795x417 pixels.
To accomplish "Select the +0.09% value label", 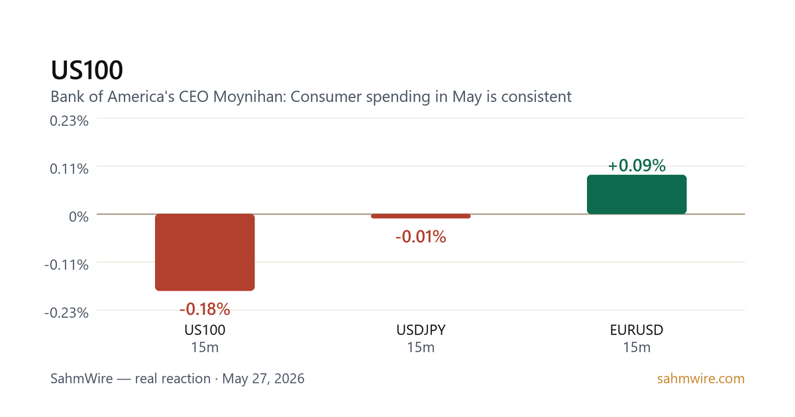I will point(637,165).
